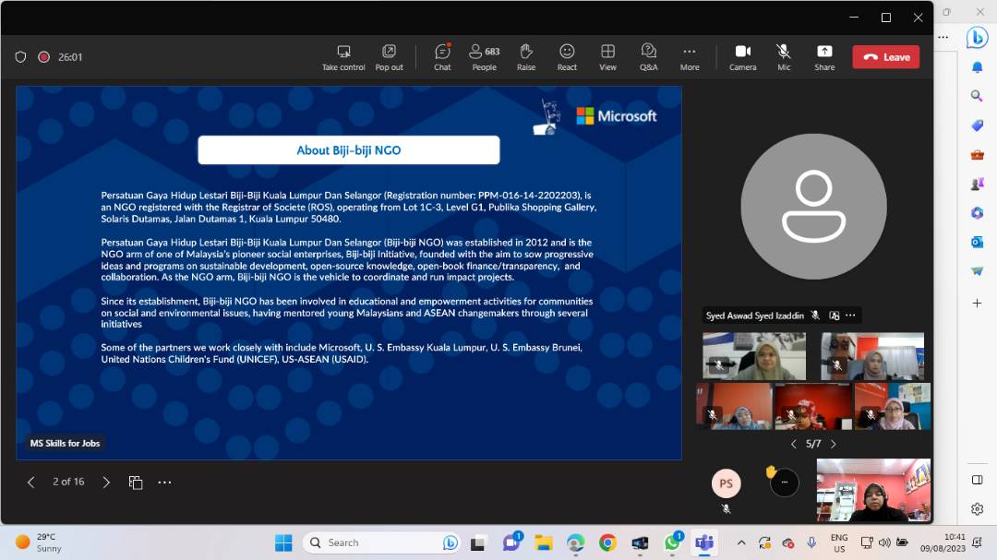
Task: Open games chess icon in Edge sidebar
Action: click(x=978, y=184)
